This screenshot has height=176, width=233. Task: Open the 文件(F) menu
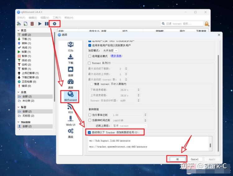pyautogui.click(x=21, y=18)
